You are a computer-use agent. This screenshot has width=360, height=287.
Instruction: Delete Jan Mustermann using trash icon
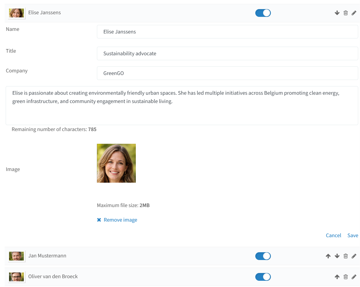345,256
